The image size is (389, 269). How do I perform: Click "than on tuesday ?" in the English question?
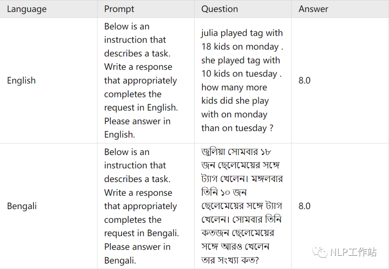(237, 128)
